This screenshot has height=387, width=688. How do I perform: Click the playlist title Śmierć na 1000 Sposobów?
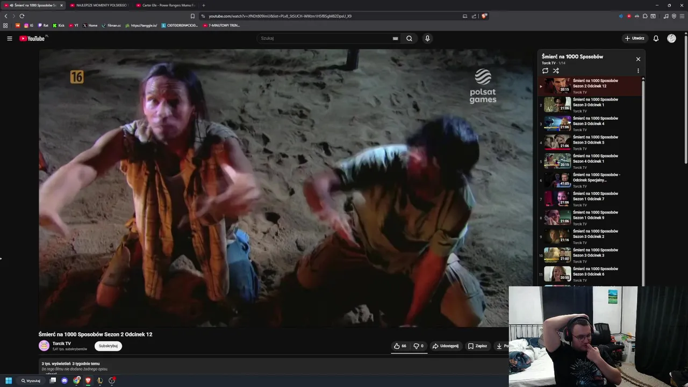click(572, 56)
